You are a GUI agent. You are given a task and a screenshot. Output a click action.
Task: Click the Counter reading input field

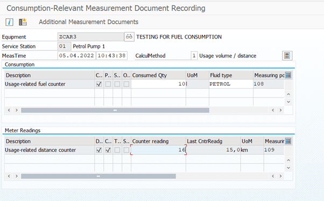[158, 150]
